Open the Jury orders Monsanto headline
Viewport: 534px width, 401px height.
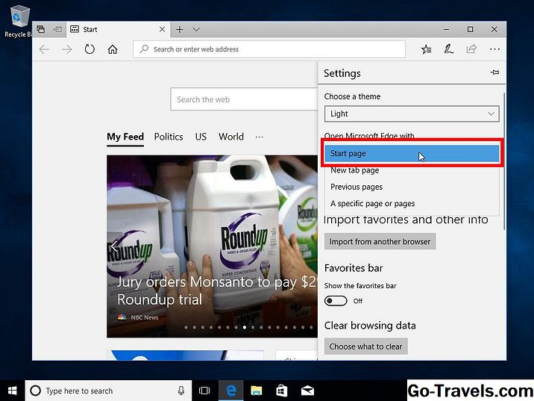point(217,290)
